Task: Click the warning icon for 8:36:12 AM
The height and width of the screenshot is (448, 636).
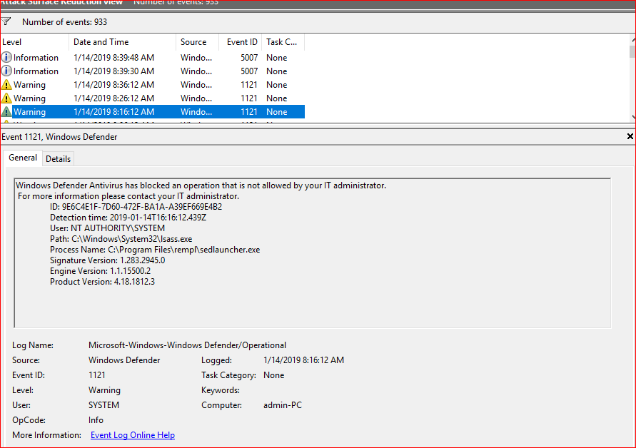Action: (x=6, y=85)
